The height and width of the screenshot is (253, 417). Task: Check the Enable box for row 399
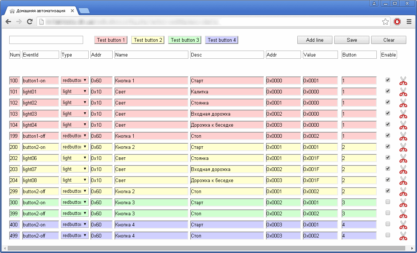(x=388, y=213)
